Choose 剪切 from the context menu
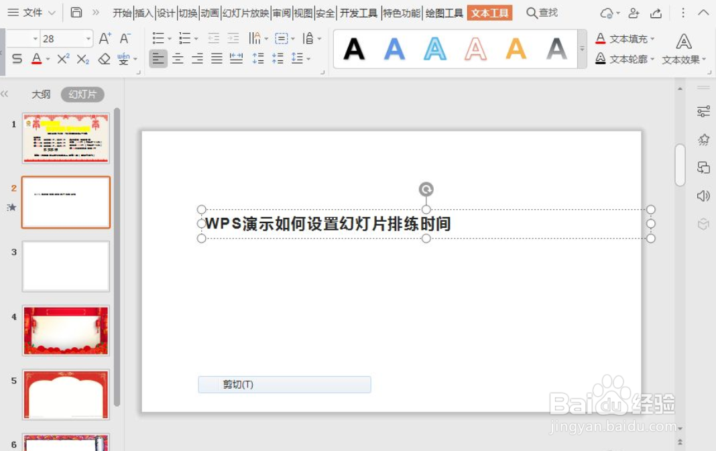This screenshot has width=716, height=451. 284,384
